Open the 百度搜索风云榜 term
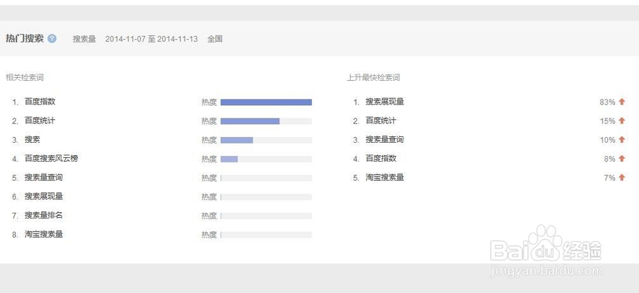639x293 pixels. tap(51, 159)
